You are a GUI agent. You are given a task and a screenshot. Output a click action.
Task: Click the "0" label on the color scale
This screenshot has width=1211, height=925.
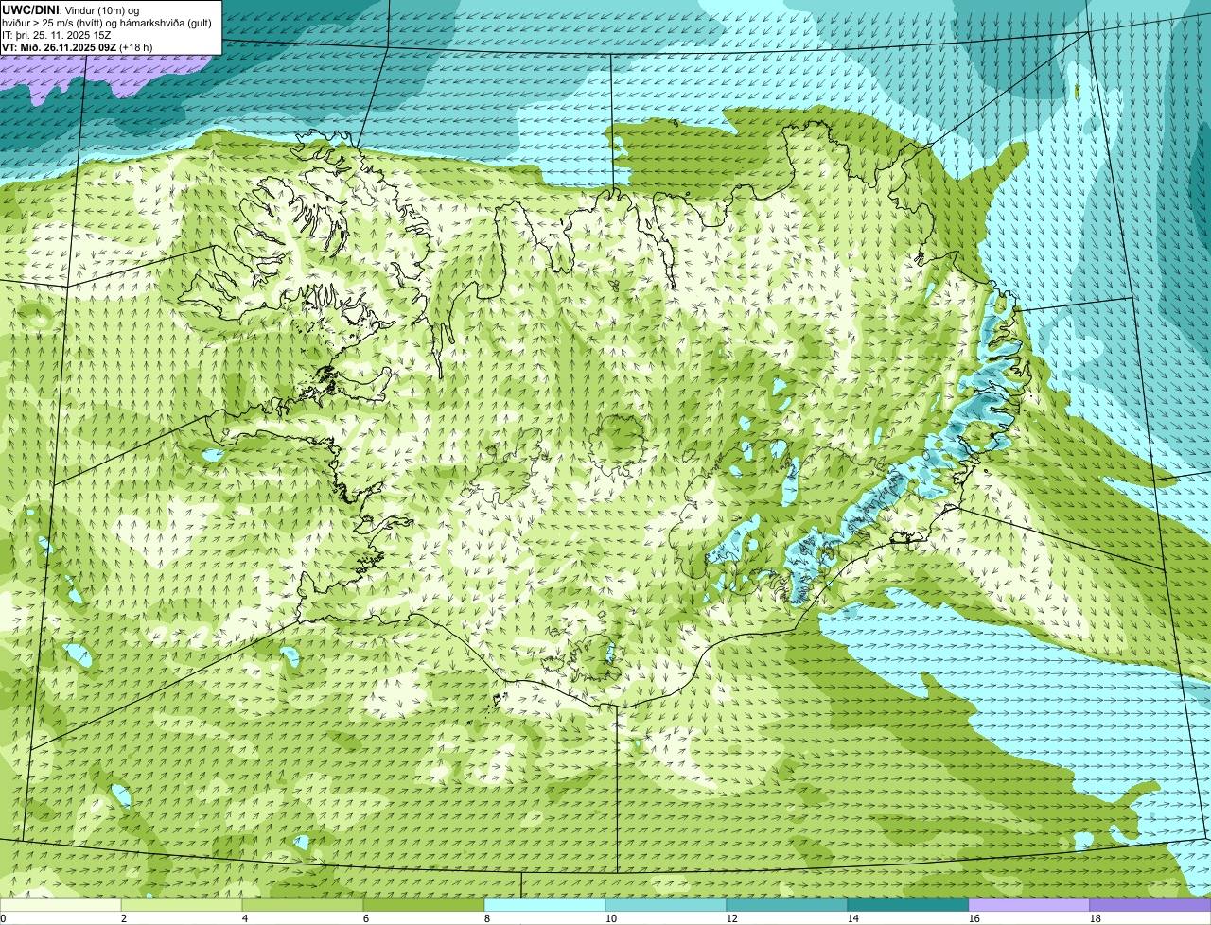4,918
